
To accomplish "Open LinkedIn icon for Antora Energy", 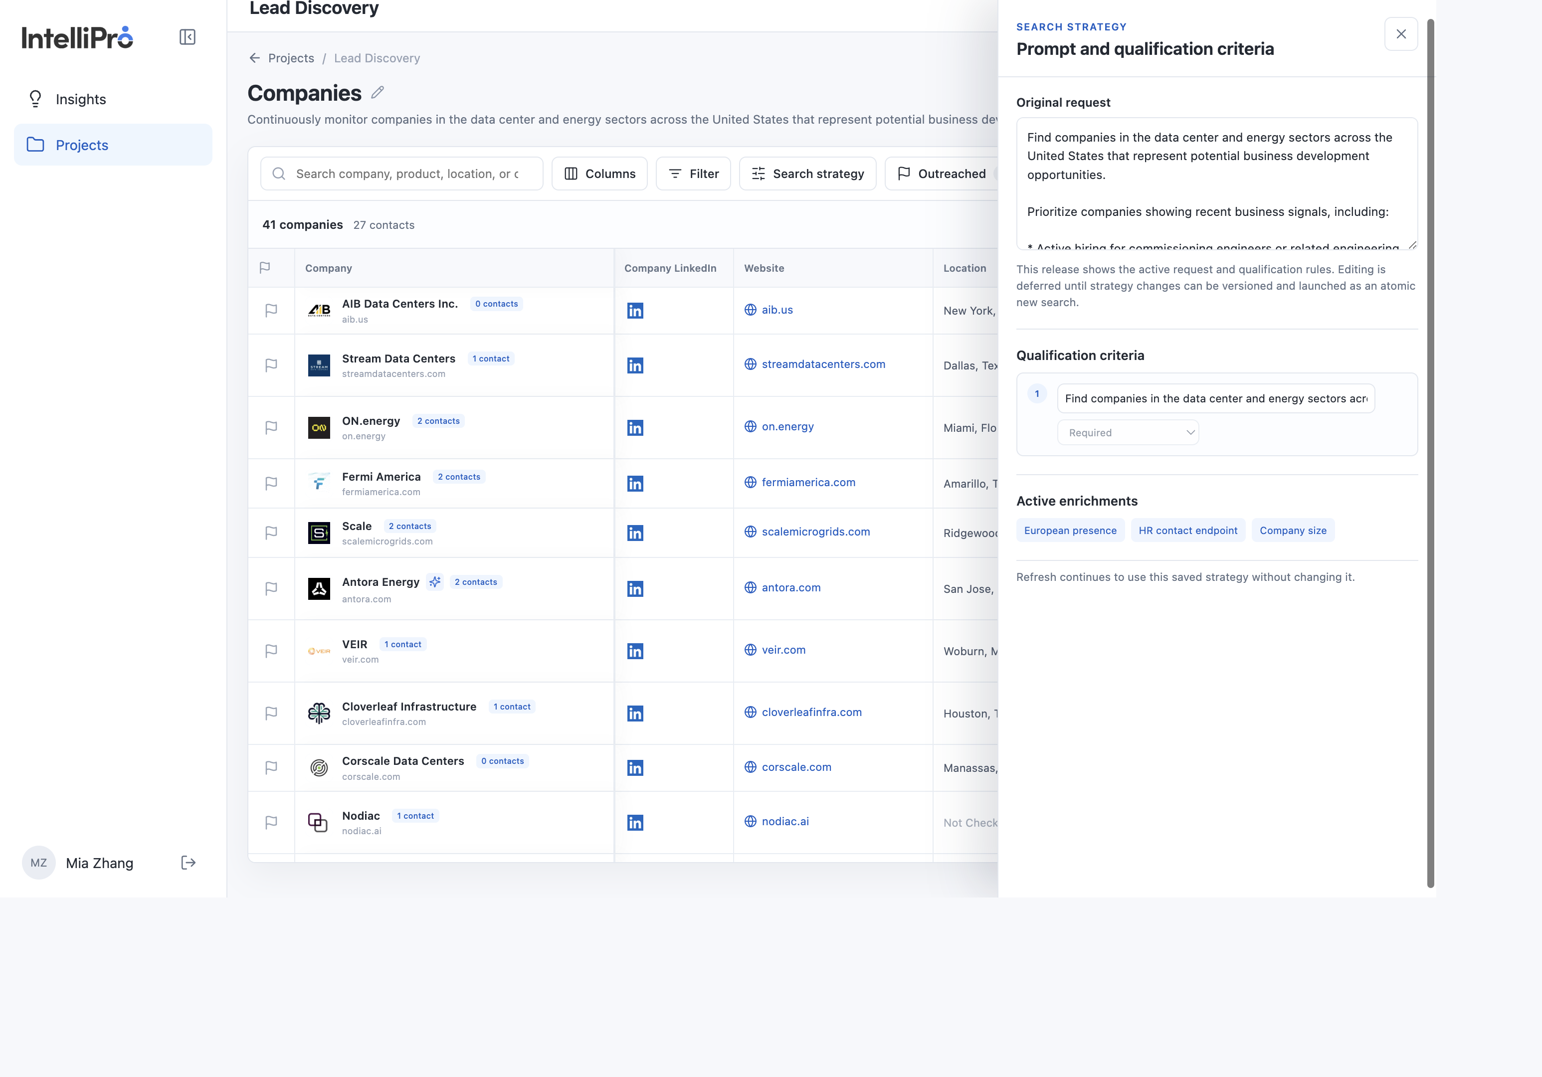I will click(x=635, y=589).
